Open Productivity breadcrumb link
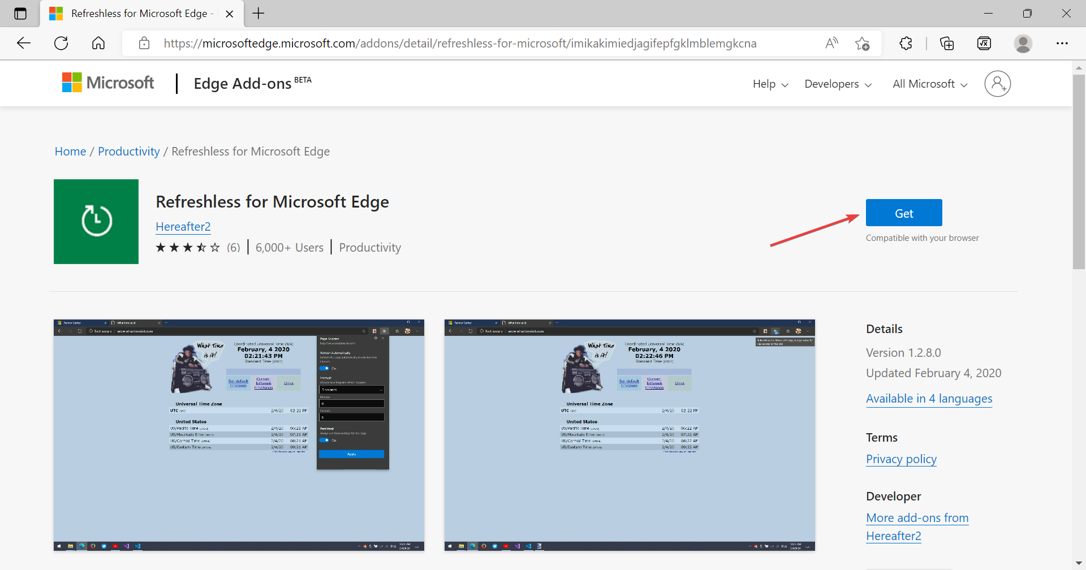 pos(129,152)
